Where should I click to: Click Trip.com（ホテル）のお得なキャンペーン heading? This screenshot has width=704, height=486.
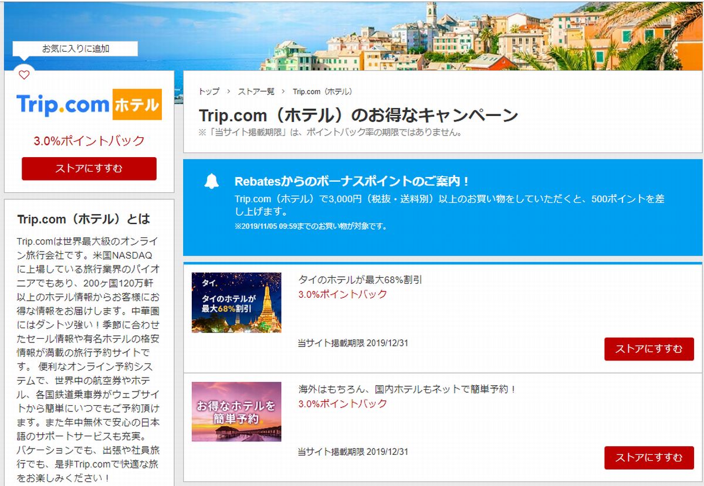click(x=358, y=115)
